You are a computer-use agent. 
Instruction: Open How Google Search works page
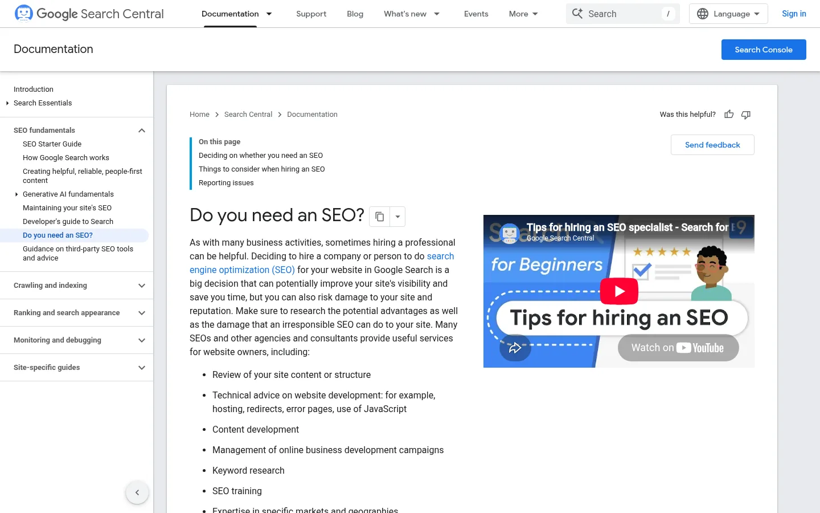click(x=66, y=158)
